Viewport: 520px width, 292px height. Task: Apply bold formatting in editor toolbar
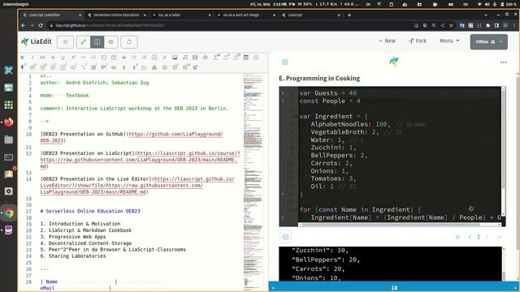[x=22, y=58]
